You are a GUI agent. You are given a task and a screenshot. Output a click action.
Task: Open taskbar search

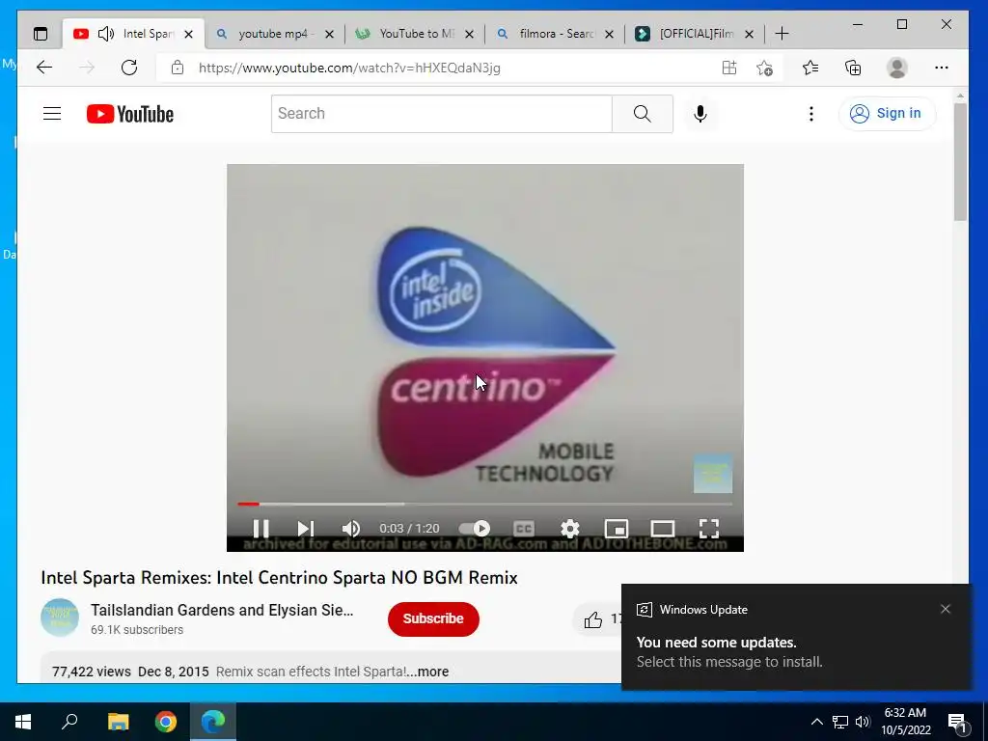(x=69, y=722)
